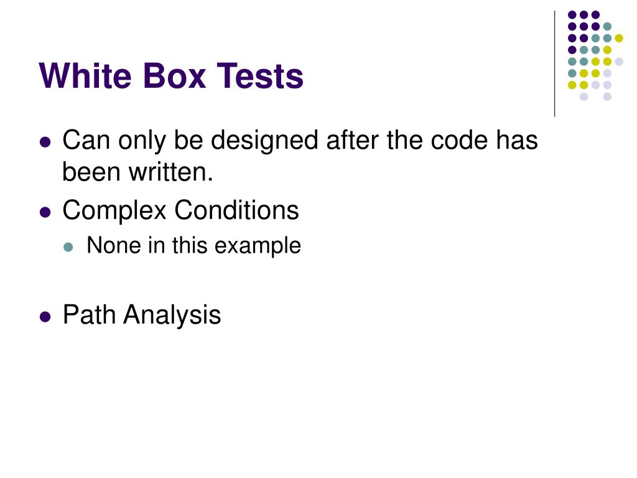Image resolution: width=637 pixels, height=478 pixels.
Task: Click the teal sub-bullet before "None in this example"
Action: [68, 247]
